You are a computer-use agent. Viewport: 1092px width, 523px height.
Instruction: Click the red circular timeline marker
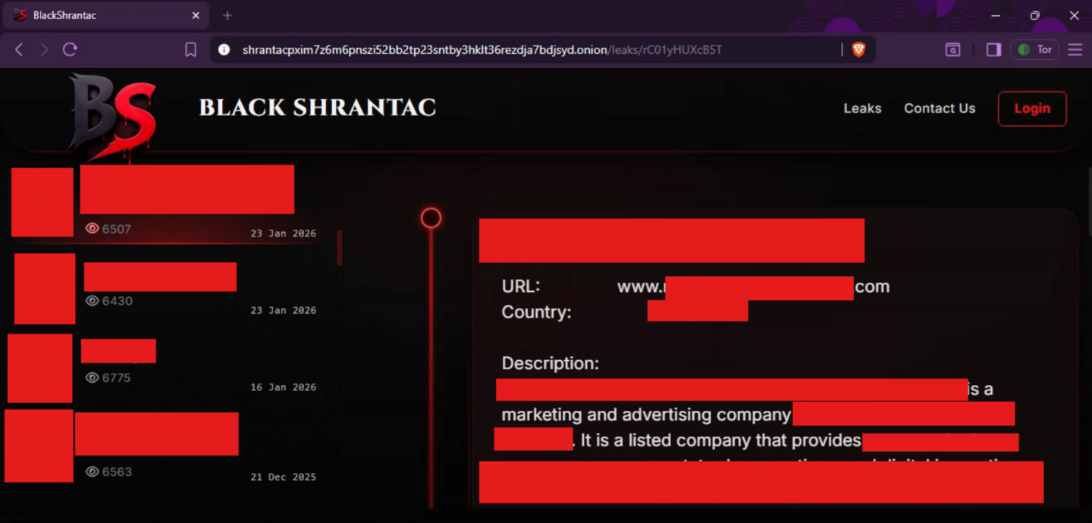click(431, 218)
